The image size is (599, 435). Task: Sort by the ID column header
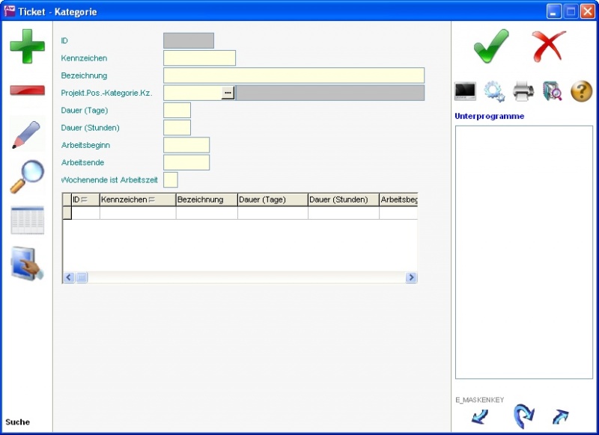pos(80,200)
